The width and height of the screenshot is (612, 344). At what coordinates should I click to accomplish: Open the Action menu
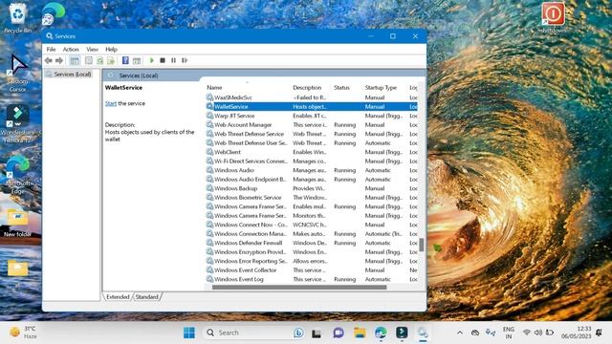point(71,49)
